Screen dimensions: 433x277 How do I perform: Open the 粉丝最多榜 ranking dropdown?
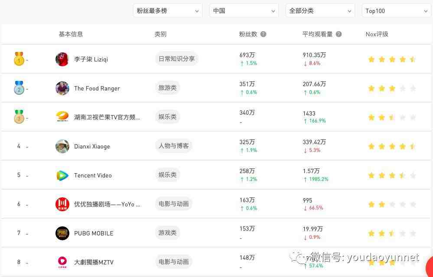pyautogui.click(x=168, y=11)
